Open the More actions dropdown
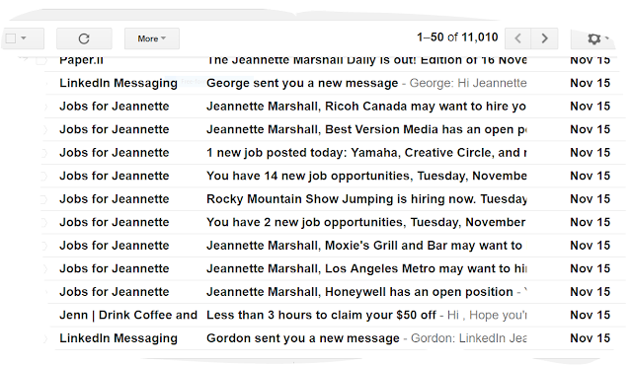The width and height of the screenshot is (632, 365). coord(151,38)
